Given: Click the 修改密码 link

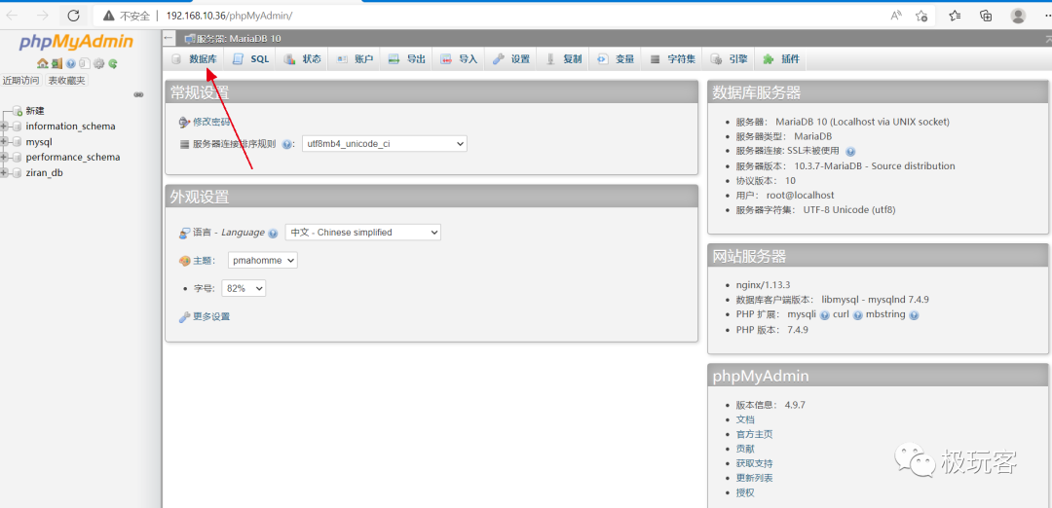Looking at the screenshot, I should click(x=211, y=122).
